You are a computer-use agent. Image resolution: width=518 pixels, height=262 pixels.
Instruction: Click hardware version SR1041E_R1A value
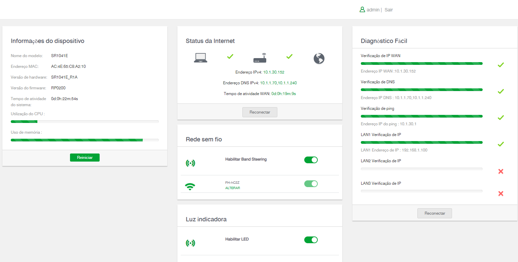pos(64,77)
